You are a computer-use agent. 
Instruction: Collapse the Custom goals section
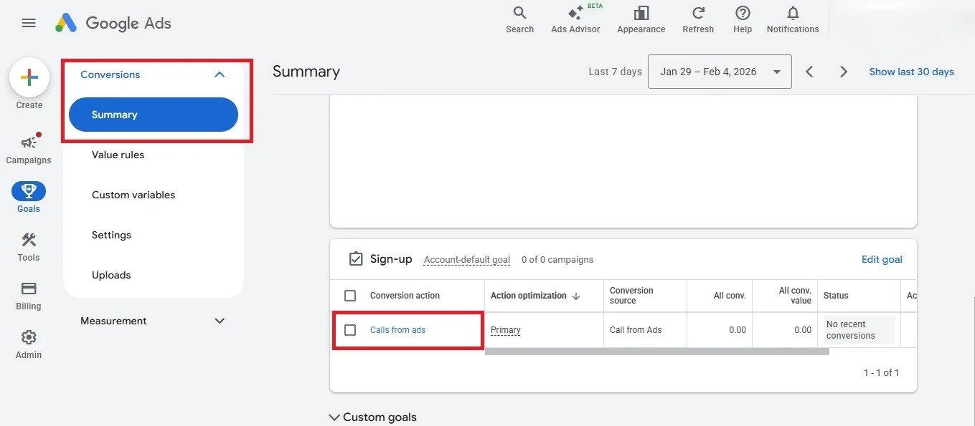[x=334, y=417]
